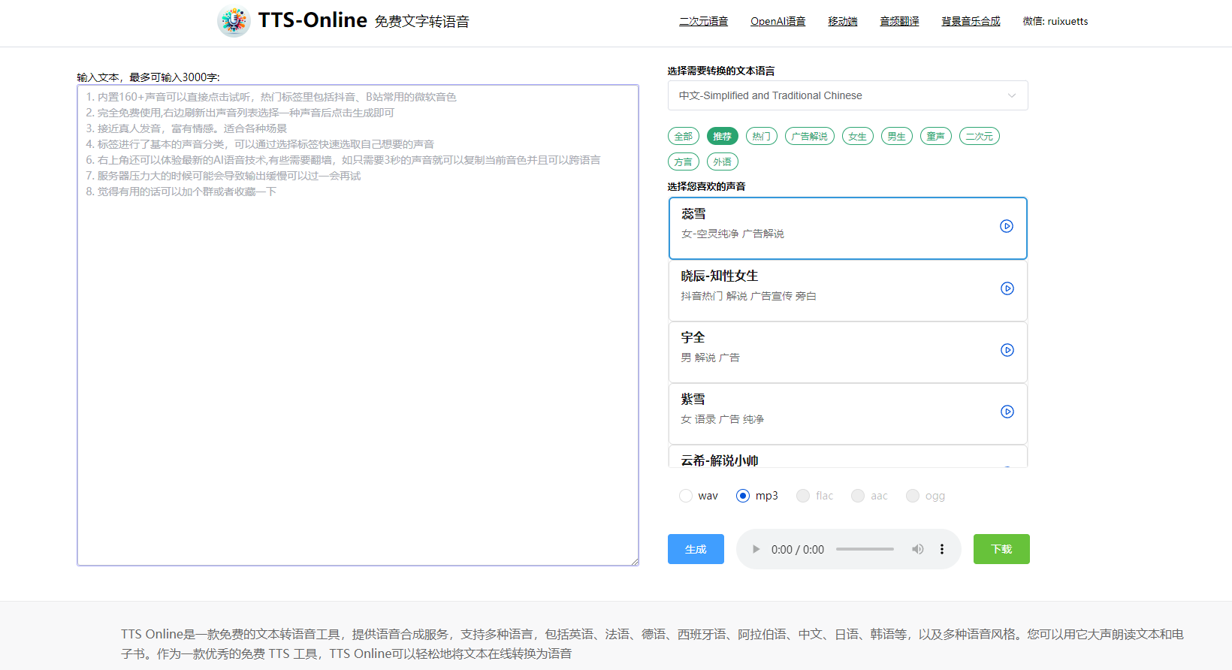1232x670 pixels.
Task: Filter voices by 二次元 tag
Action: (979, 136)
